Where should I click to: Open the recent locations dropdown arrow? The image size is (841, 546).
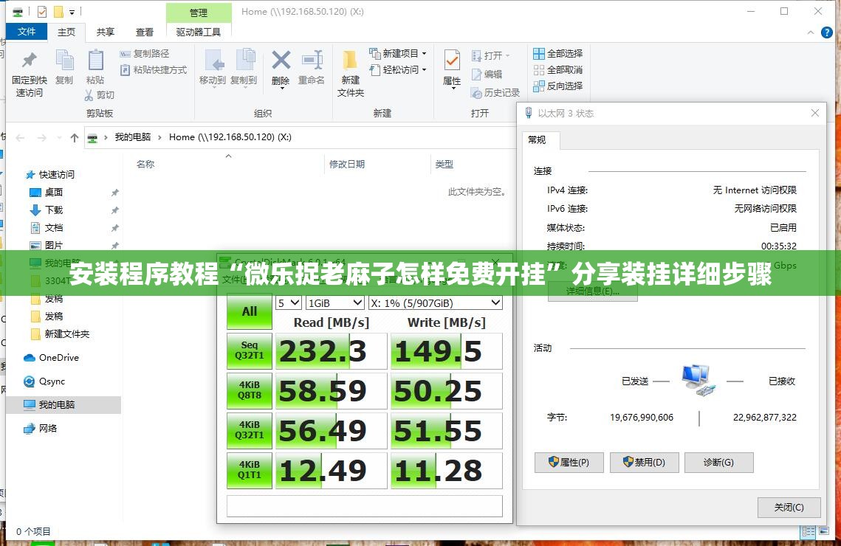point(59,138)
